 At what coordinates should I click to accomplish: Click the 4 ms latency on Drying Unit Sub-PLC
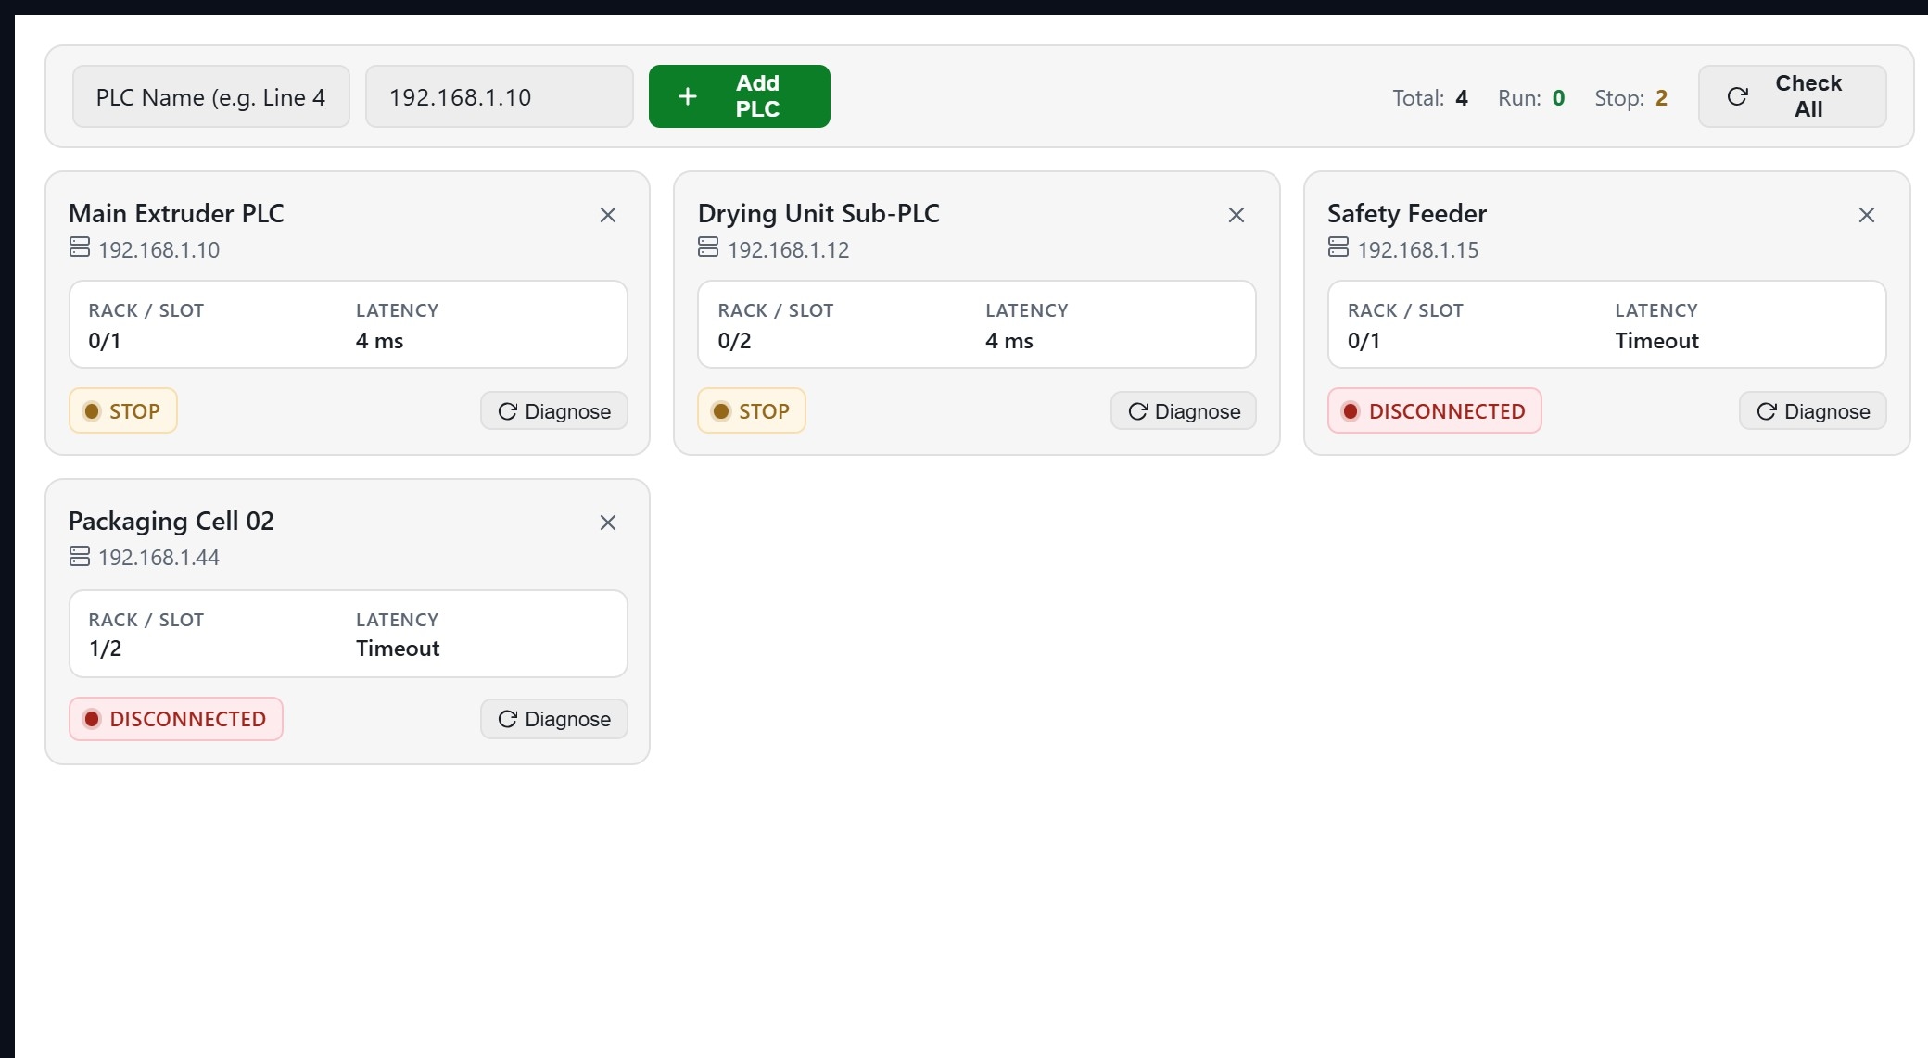[1009, 341]
